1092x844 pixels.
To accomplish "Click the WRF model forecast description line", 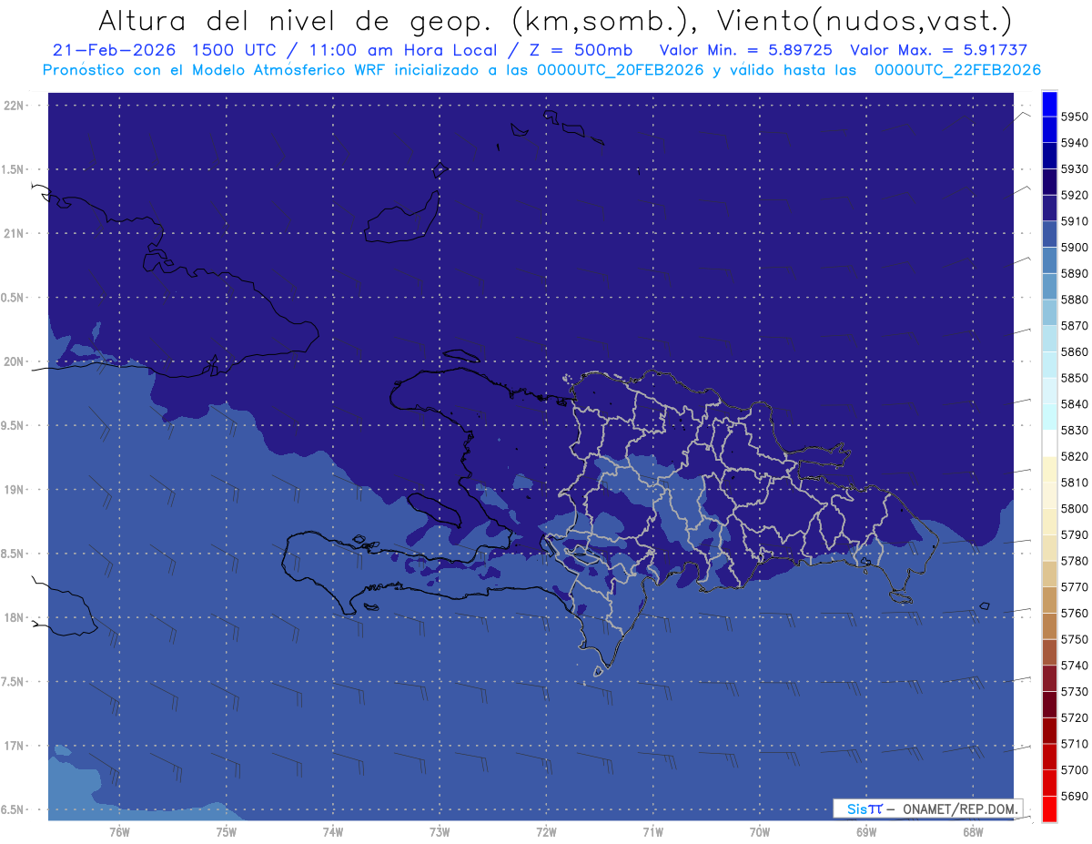I will click(541, 69).
